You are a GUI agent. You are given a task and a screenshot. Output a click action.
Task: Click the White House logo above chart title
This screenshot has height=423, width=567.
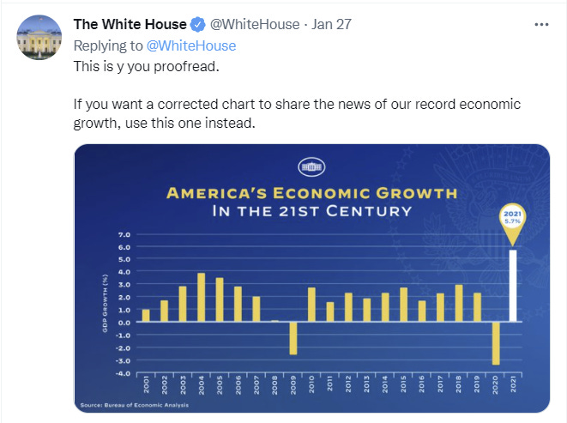click(x=311, y=166)
